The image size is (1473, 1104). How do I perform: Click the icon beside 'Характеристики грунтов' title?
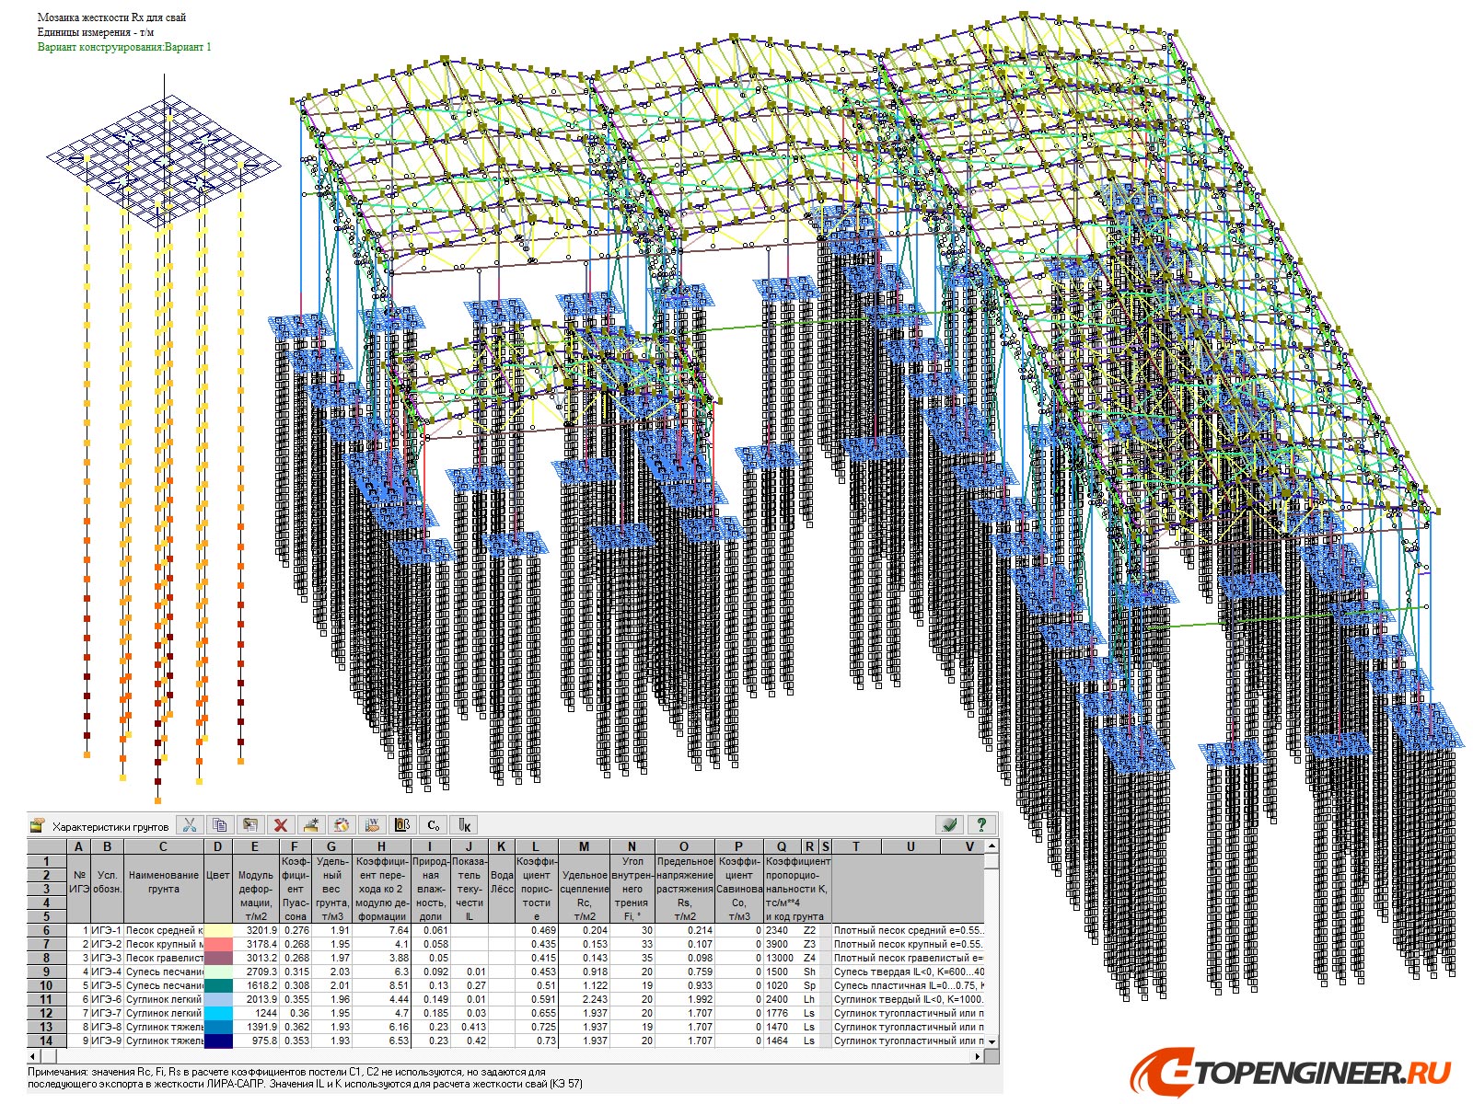pyautogui.click(x=38, y=825)
